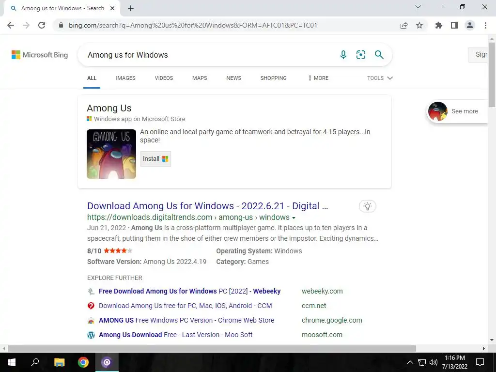Screen dimensions: 496x372
Task: Share this page via the share icon
Action: pyautogui.click(x=404, y=25)
